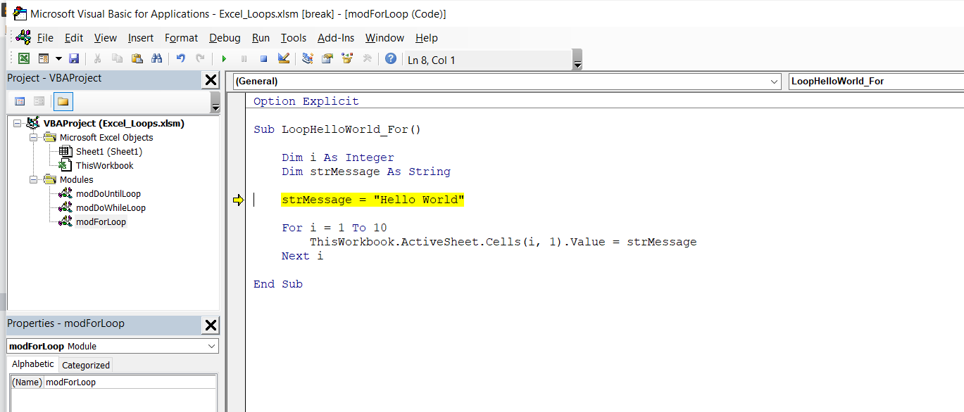This screenshot has height=412, width=964.
Task: Collapse the VBAProject (Excel_Loops.xlsm) node
Action: tap(18, 123)
